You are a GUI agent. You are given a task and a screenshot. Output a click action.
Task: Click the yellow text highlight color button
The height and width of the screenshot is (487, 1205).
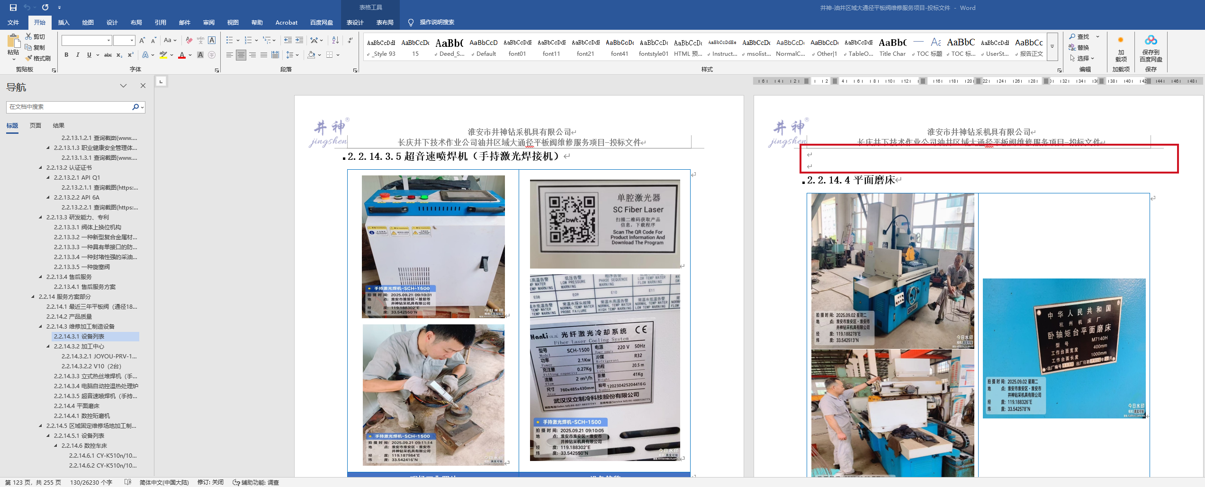163,55
